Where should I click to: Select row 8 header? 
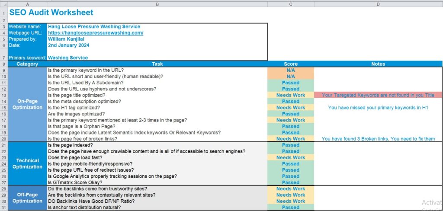[x=4, y=64]
